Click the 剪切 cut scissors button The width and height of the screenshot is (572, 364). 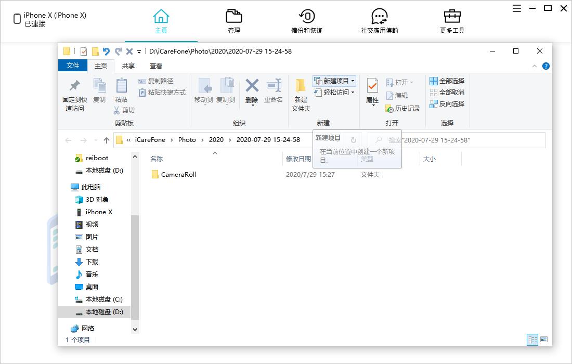point(124,110)
